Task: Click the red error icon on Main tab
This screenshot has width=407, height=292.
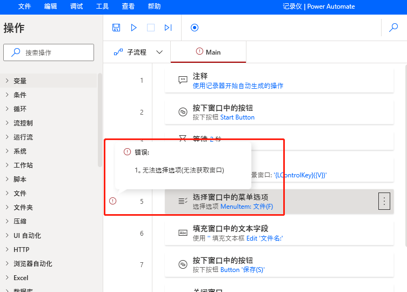Action: tap(199, 51)
